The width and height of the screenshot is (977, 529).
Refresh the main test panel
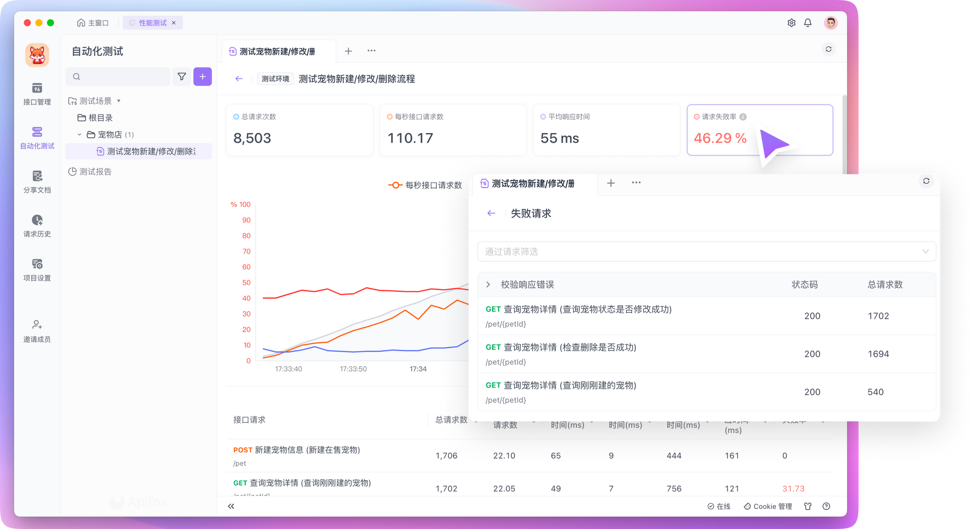828,49
